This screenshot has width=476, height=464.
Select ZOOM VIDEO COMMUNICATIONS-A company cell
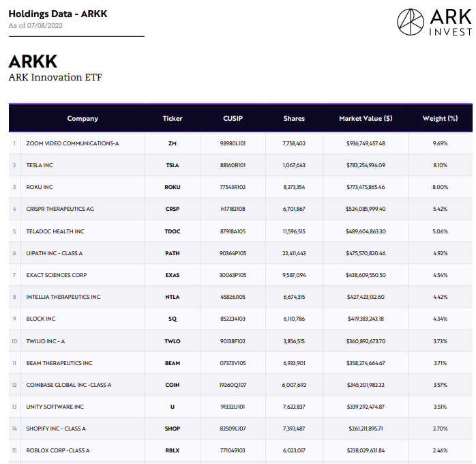72,143
